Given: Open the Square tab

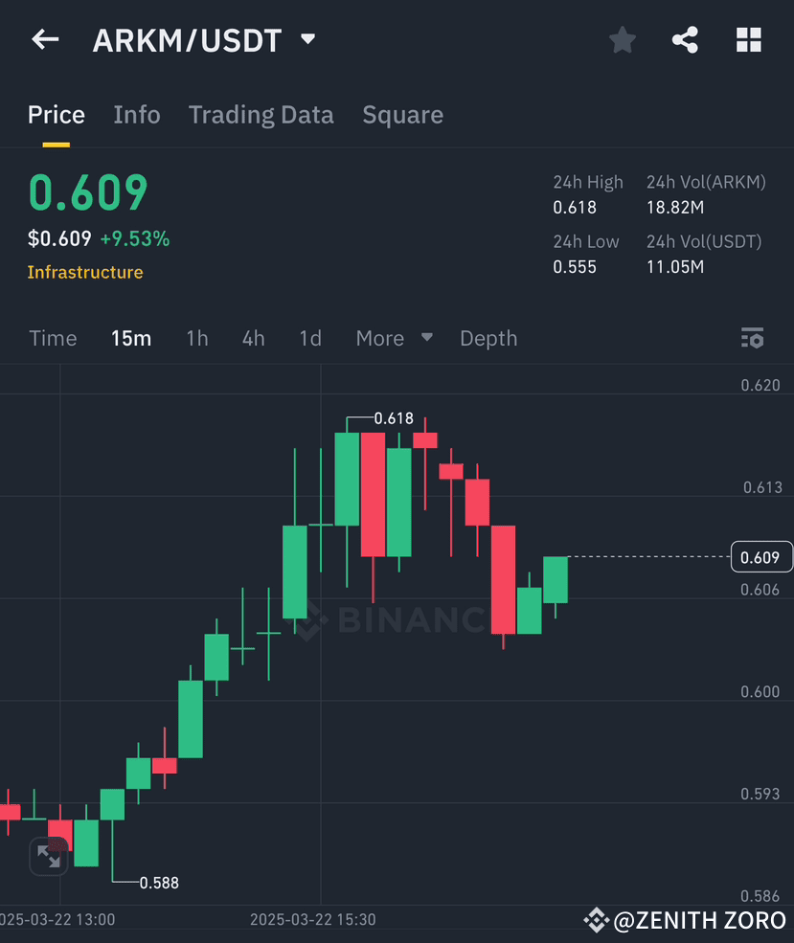Looking at the screenshot, I should click(x=402, y=115).
